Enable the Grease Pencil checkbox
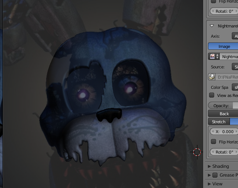Viewport: 238px width, 188px height. pyautogui.click(x=215, y=175)
